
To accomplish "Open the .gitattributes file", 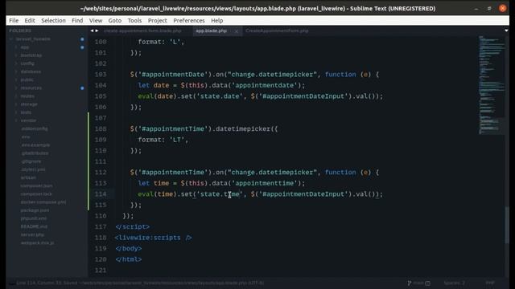I will [x=35, y=153].
